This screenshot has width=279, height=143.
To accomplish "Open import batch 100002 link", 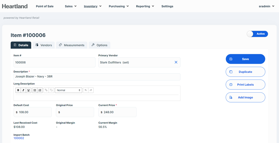I will coord(19,138).
